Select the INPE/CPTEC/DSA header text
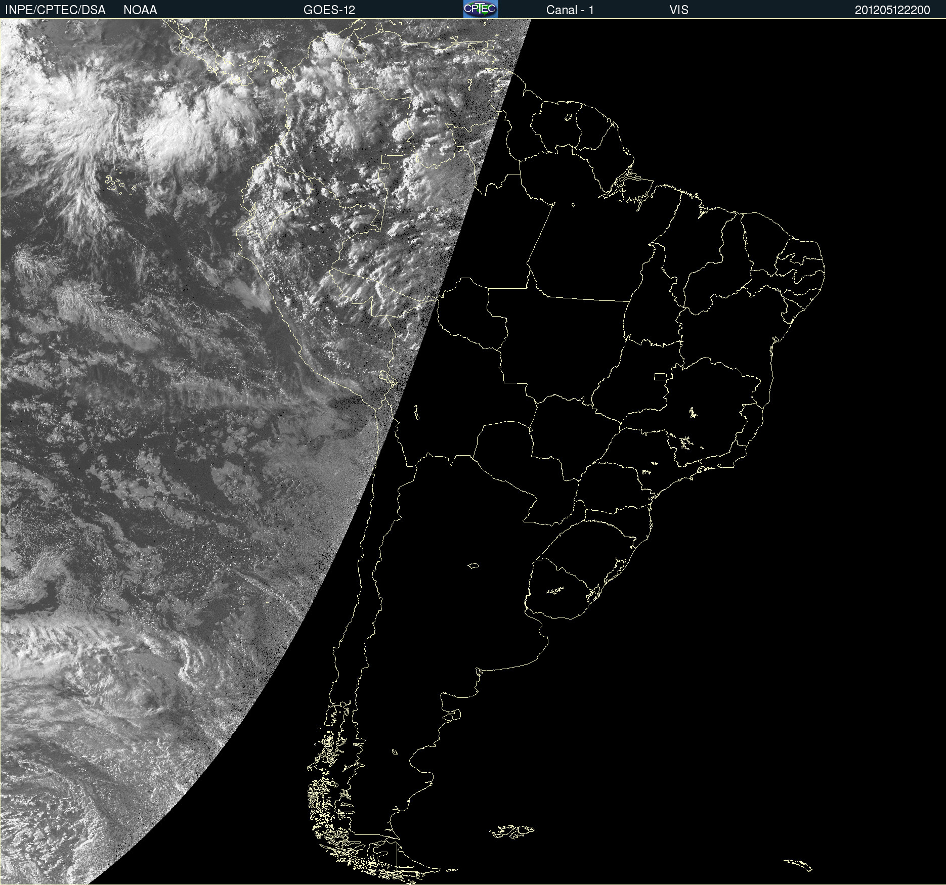This screenshot has width=946, height=885. (x=55, y=10)
